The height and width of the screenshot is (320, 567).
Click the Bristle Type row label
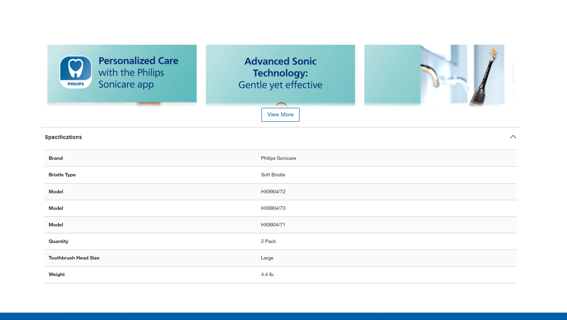(x=62, y=175)
